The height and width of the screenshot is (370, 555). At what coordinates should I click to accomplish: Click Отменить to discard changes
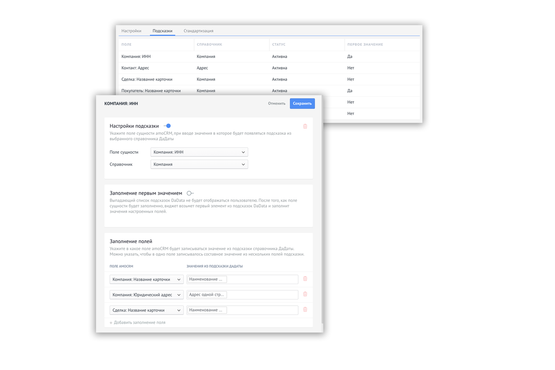(277, 104)
